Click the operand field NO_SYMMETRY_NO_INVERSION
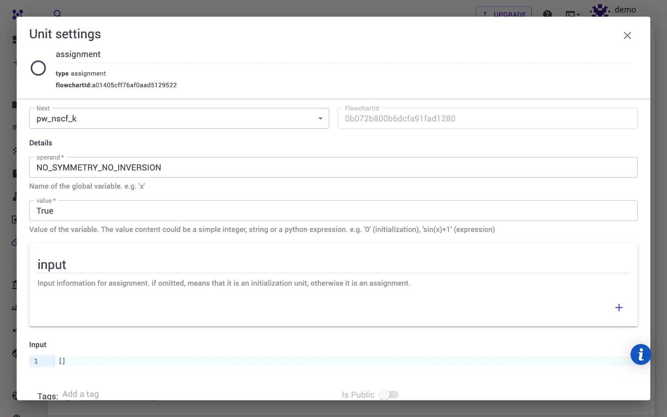 333,167
